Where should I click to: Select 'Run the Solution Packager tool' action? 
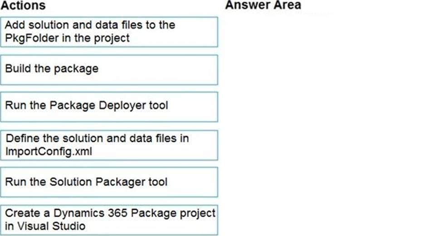[x=109, y=182]
